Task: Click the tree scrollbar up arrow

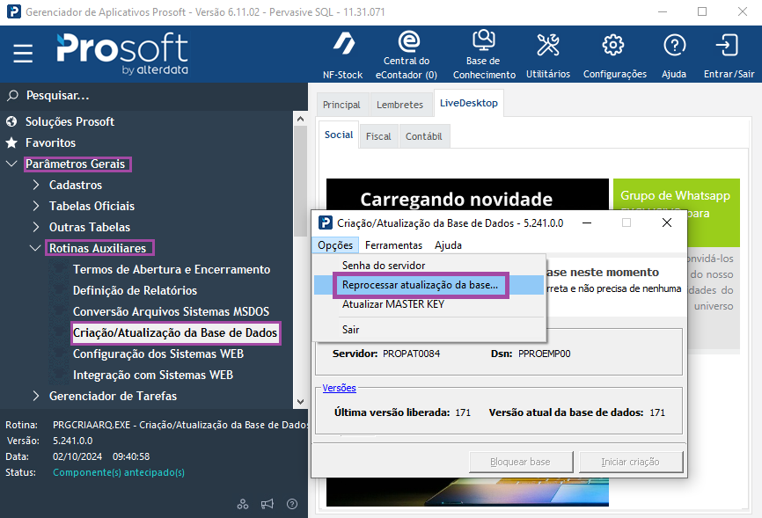Action: pyautogui.click(x=300, y=119)
